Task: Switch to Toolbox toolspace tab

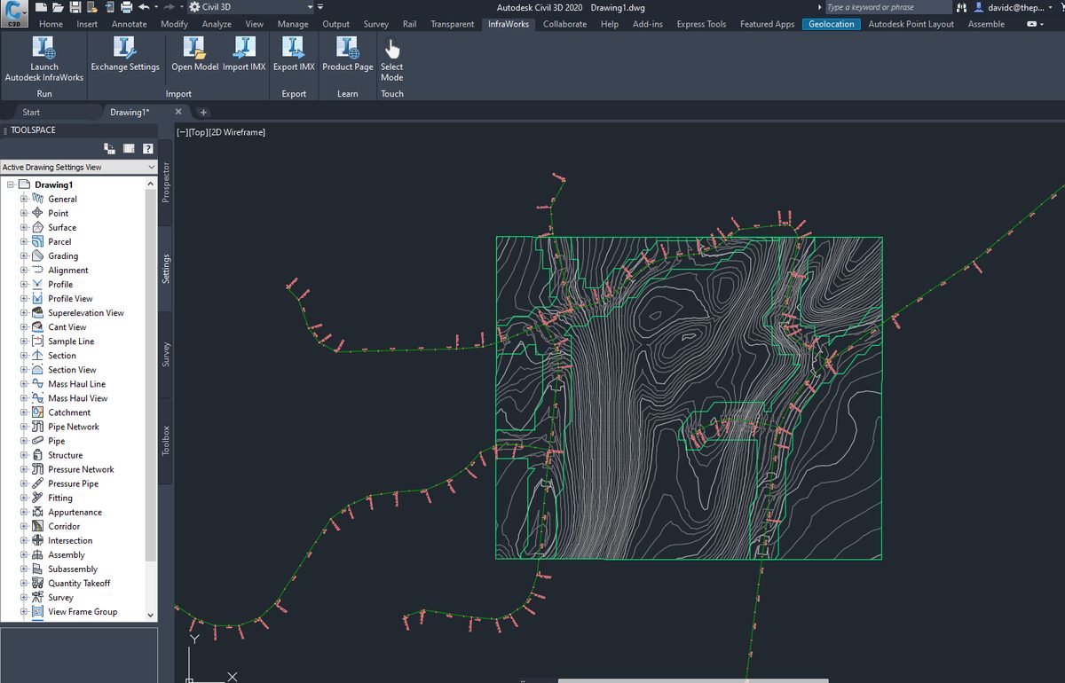Action: [166, 441]
